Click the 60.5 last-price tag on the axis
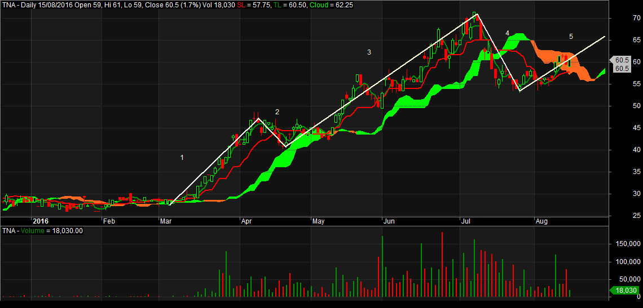Screen dimensions: 643x308 tap(622, 60)
